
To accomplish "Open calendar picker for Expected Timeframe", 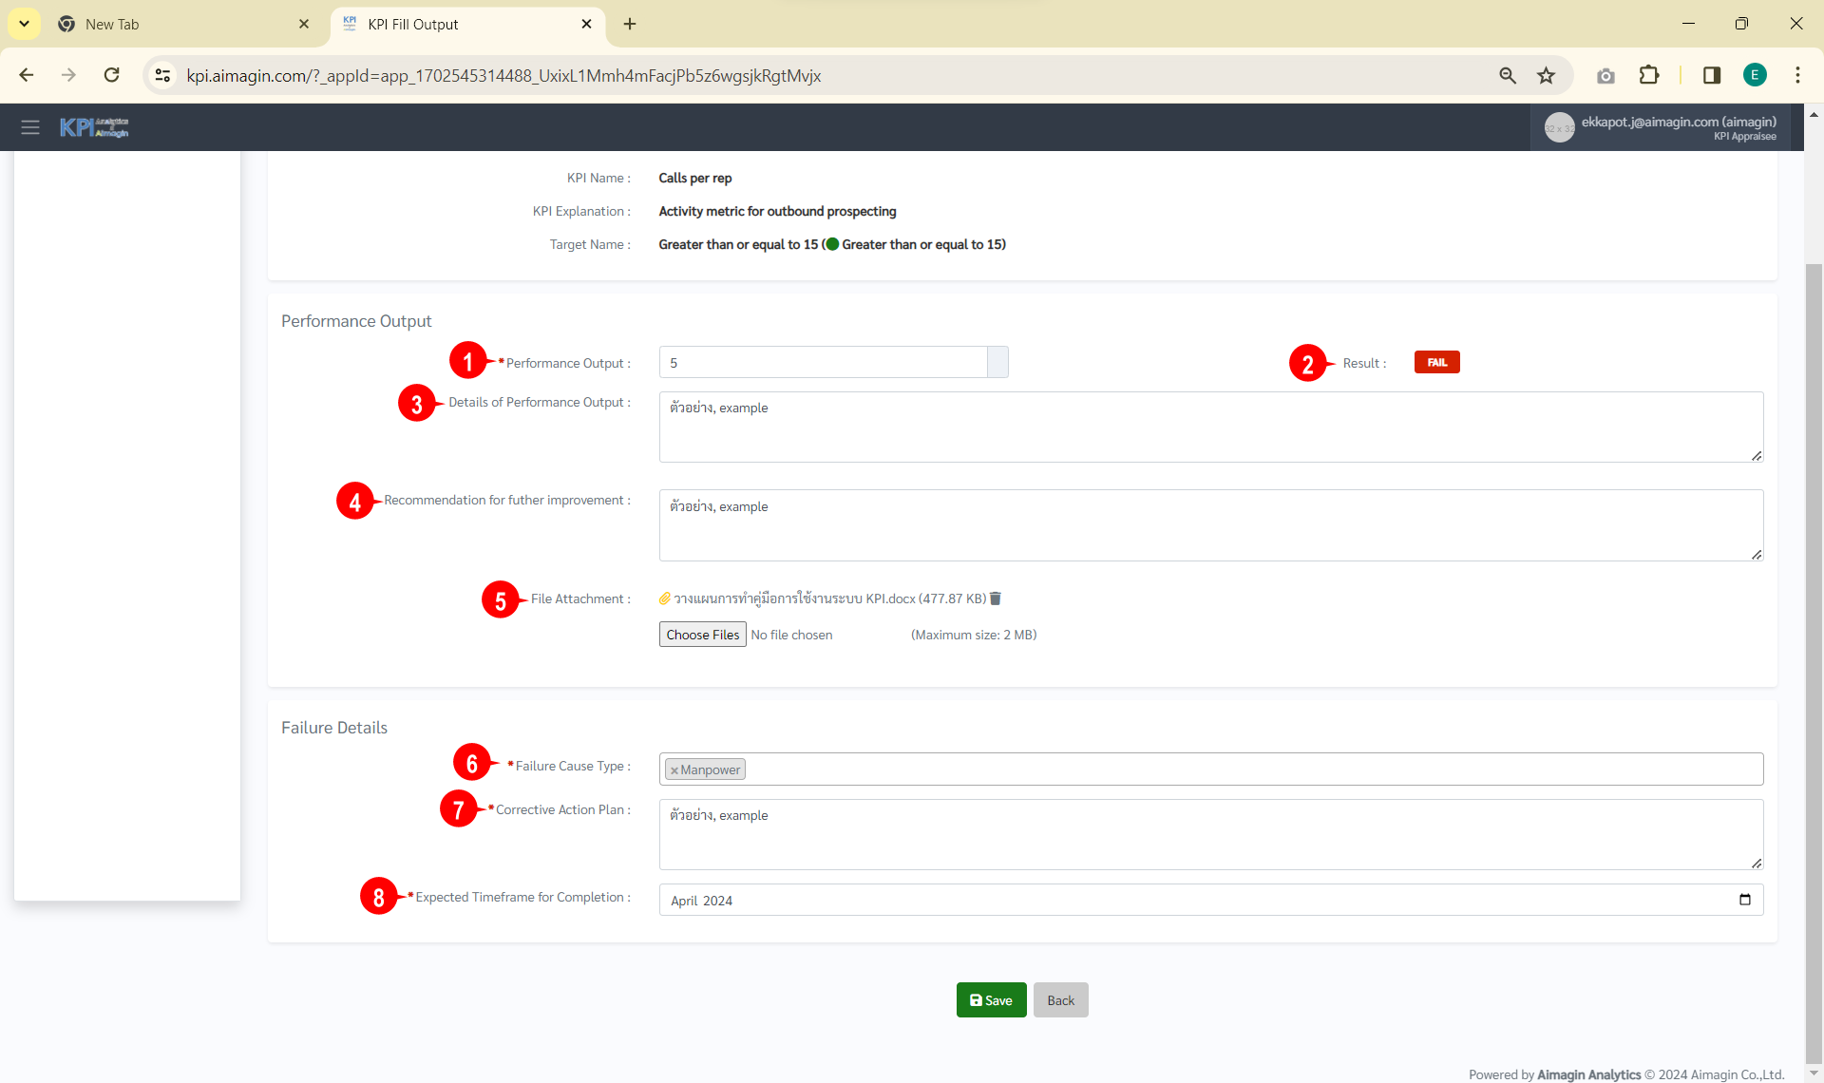I will [1744, 900].
